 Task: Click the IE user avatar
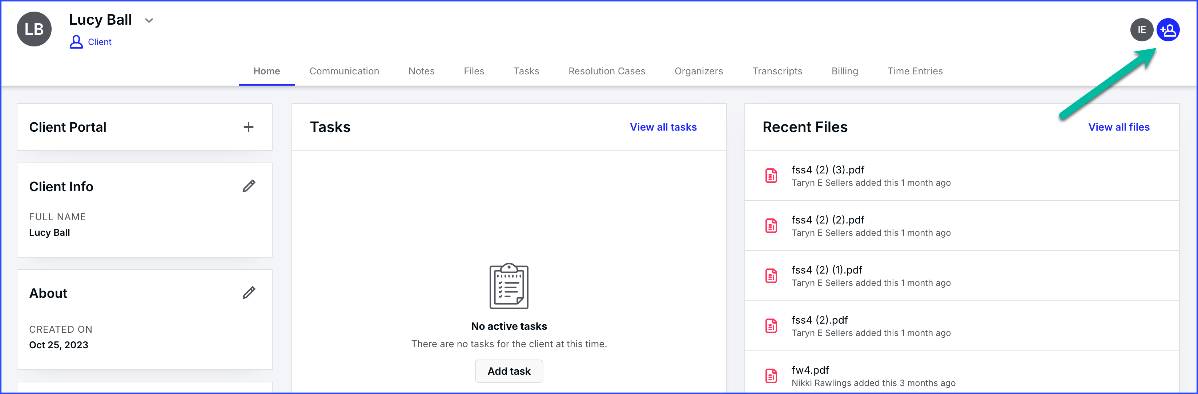point(1141,30)
